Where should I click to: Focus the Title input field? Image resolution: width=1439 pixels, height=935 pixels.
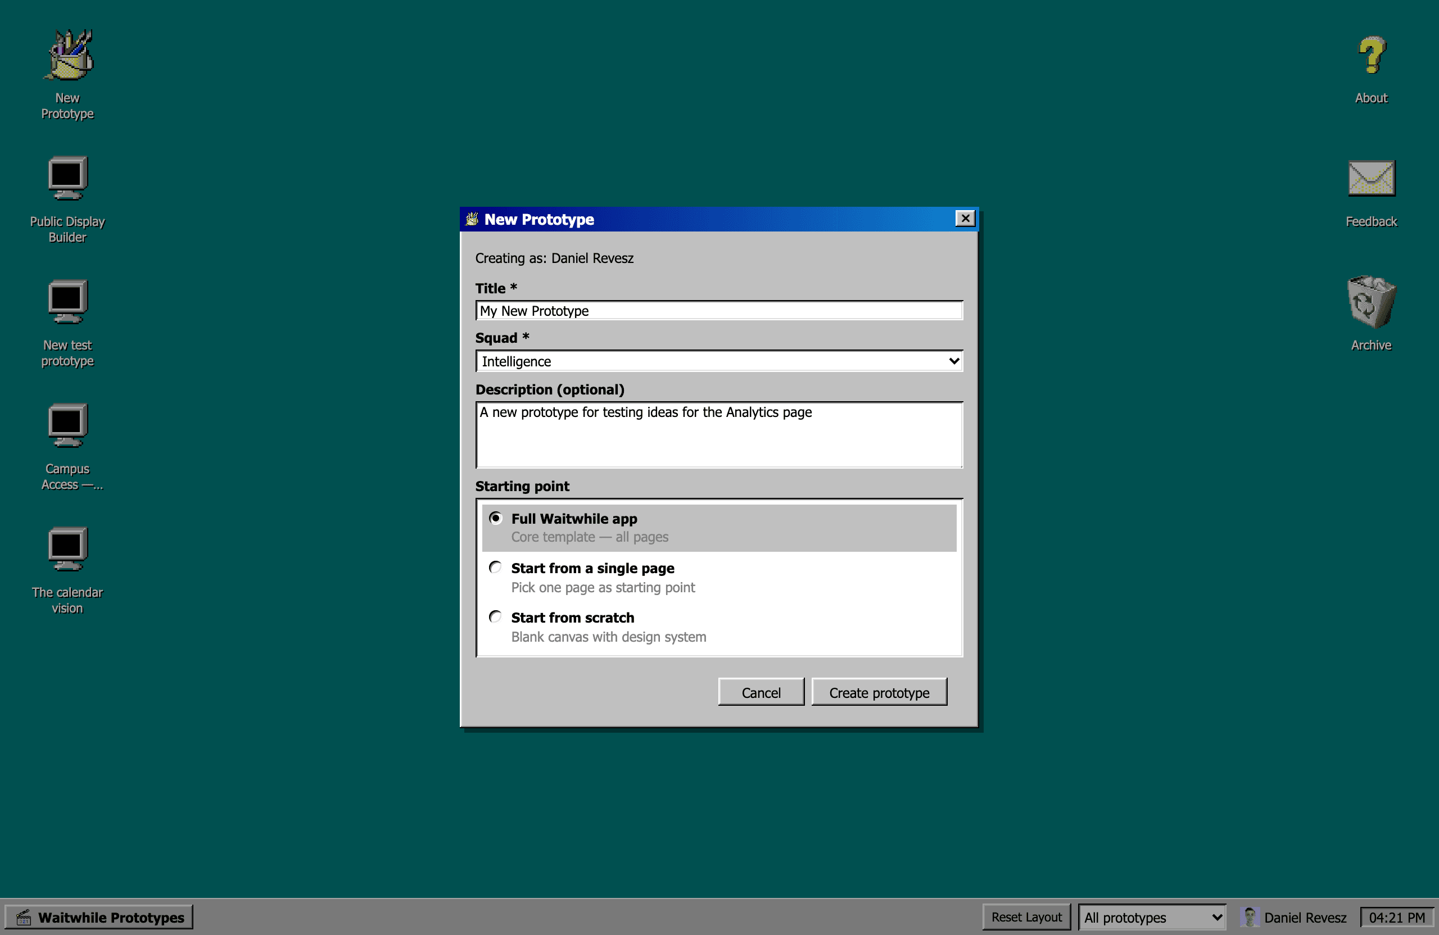click(719, 311)
